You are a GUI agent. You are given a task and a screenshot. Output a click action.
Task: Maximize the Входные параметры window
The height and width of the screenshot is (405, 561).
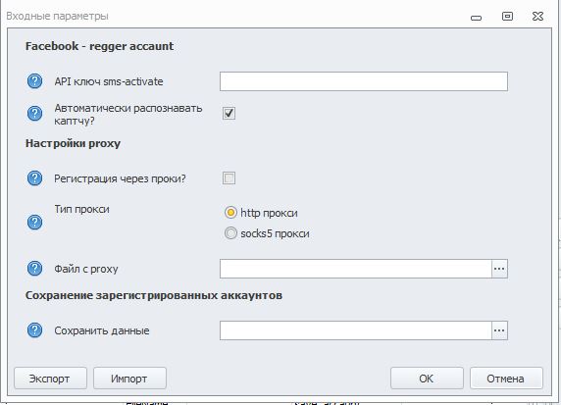coord(507,16)
